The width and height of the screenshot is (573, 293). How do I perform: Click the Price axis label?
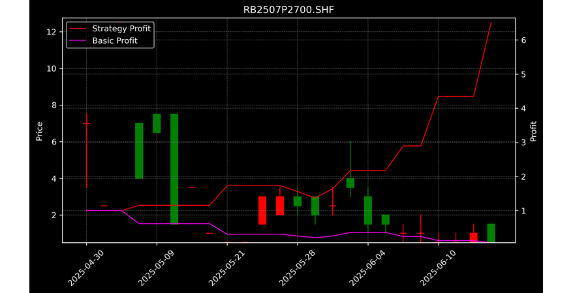(x=39, y=131)
